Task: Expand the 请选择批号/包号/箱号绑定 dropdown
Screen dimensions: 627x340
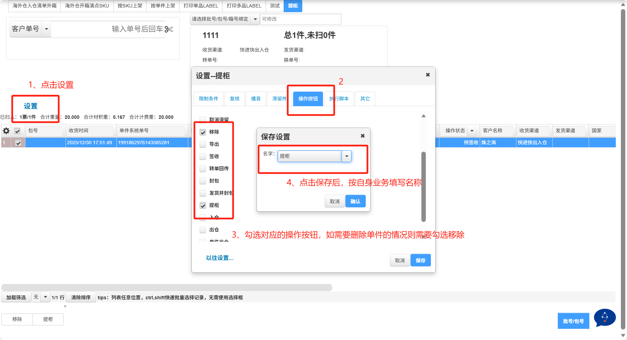Action: (255, 19)
